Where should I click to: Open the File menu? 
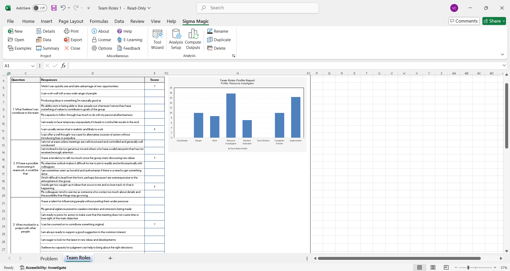(x=11, y=21)
